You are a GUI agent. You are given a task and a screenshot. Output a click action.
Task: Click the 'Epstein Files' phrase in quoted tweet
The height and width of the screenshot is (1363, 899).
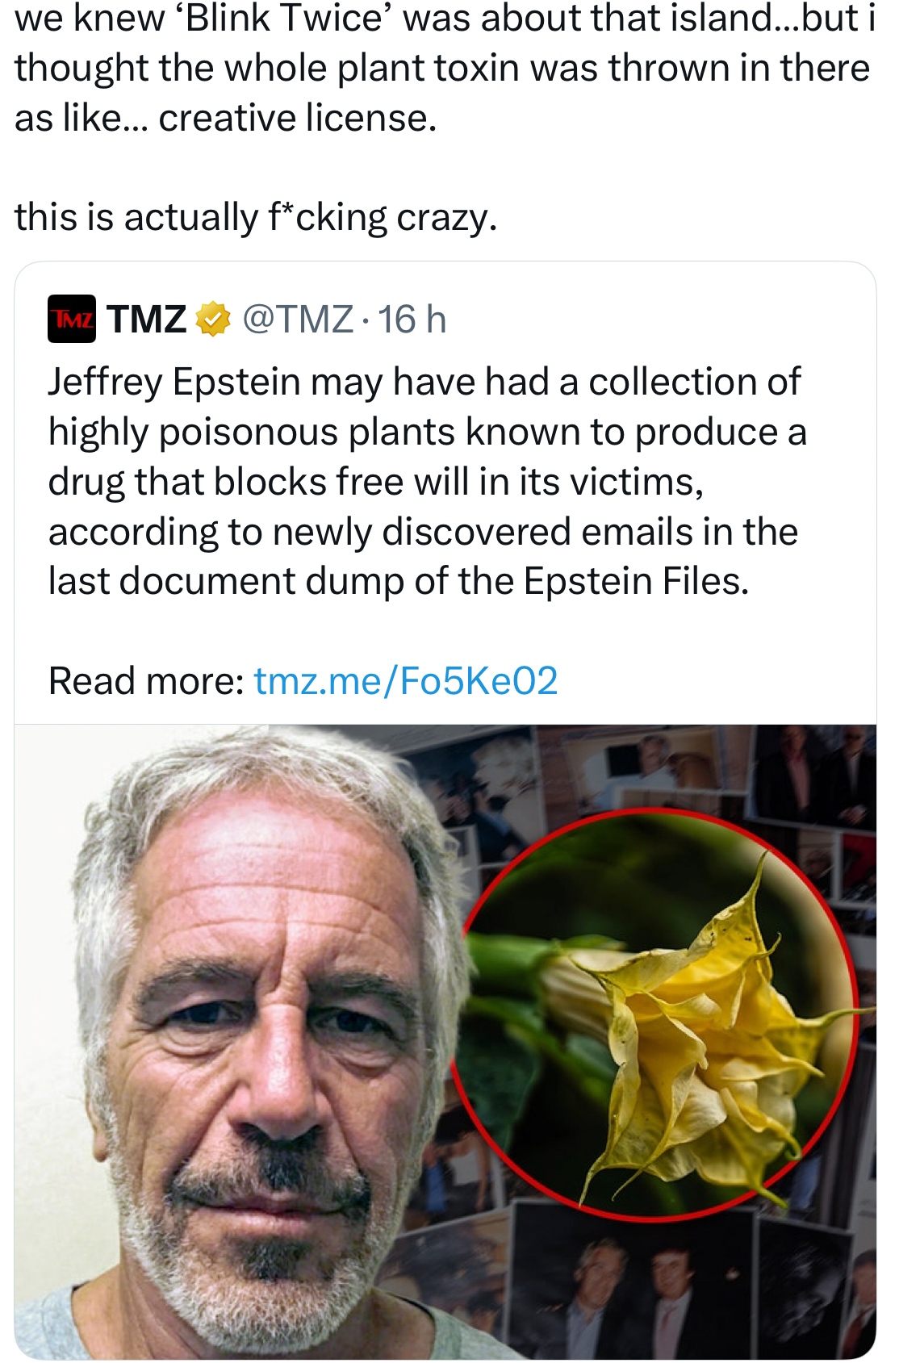click(x=636, y=581)
